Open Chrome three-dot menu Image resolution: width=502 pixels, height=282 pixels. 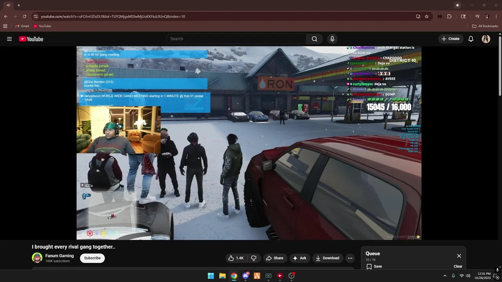pos(496,16)
